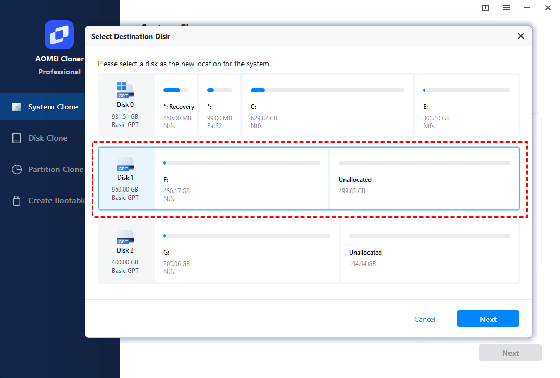Click the Disk 0 label

125,104
